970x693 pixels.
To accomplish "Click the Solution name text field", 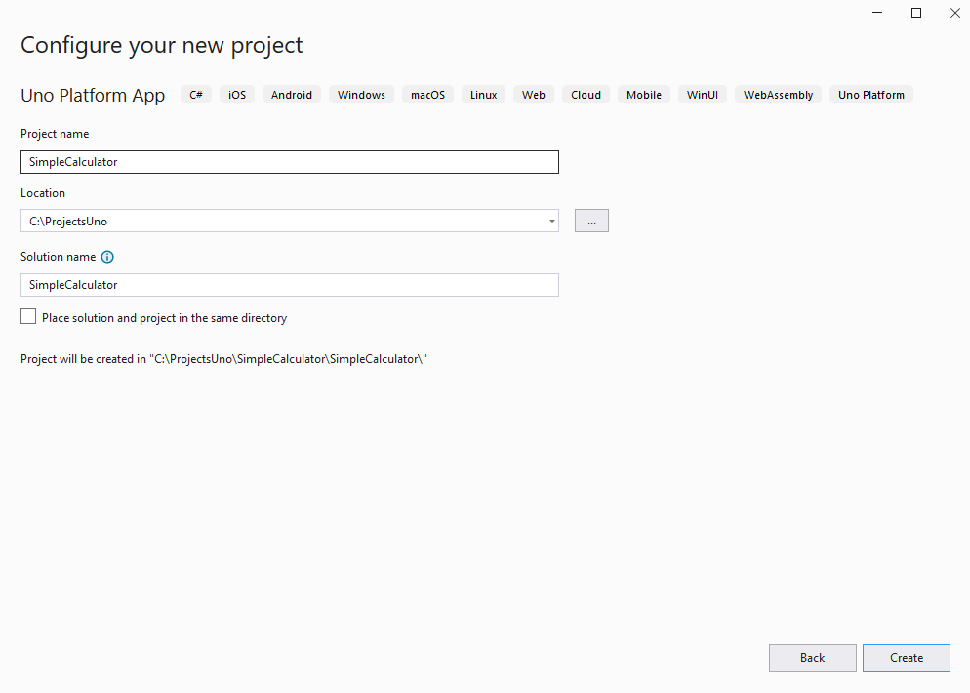I will tap(289, 285).
